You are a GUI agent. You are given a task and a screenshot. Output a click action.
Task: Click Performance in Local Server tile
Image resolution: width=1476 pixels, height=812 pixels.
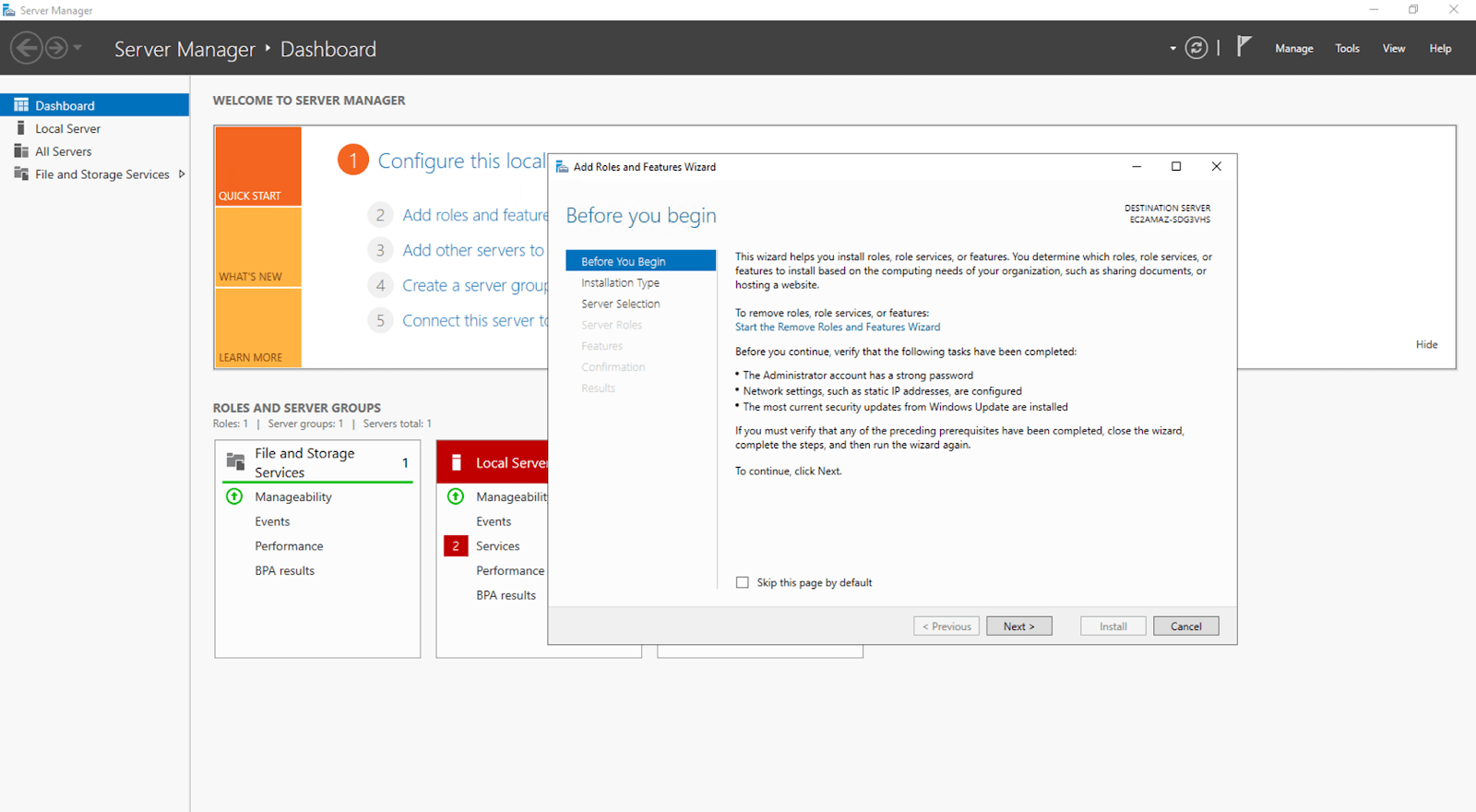tap(510, 571)
